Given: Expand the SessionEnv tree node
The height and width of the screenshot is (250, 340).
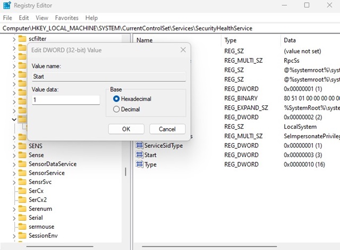Looking at the screenshot, I should point(14,236).
